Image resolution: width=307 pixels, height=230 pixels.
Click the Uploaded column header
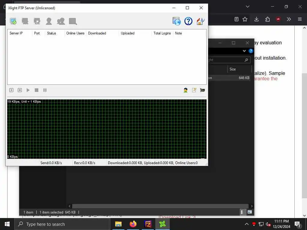(x=135, y=33)
